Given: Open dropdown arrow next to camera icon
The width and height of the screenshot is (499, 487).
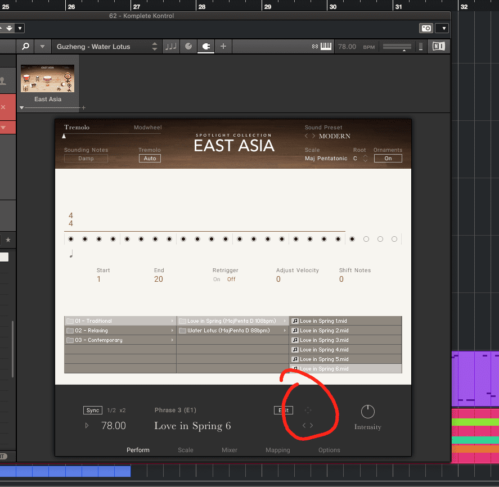Looking at the screenshot, I should point(444,28).
